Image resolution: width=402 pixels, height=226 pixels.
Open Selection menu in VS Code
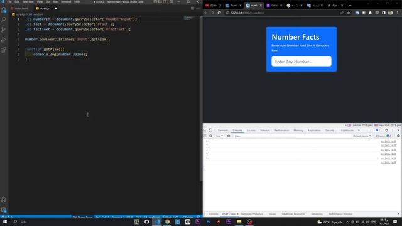(28, 1)
